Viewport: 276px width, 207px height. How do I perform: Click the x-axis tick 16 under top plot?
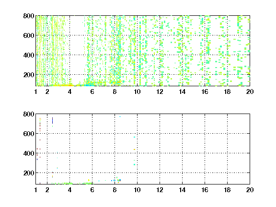coord(205,92)
